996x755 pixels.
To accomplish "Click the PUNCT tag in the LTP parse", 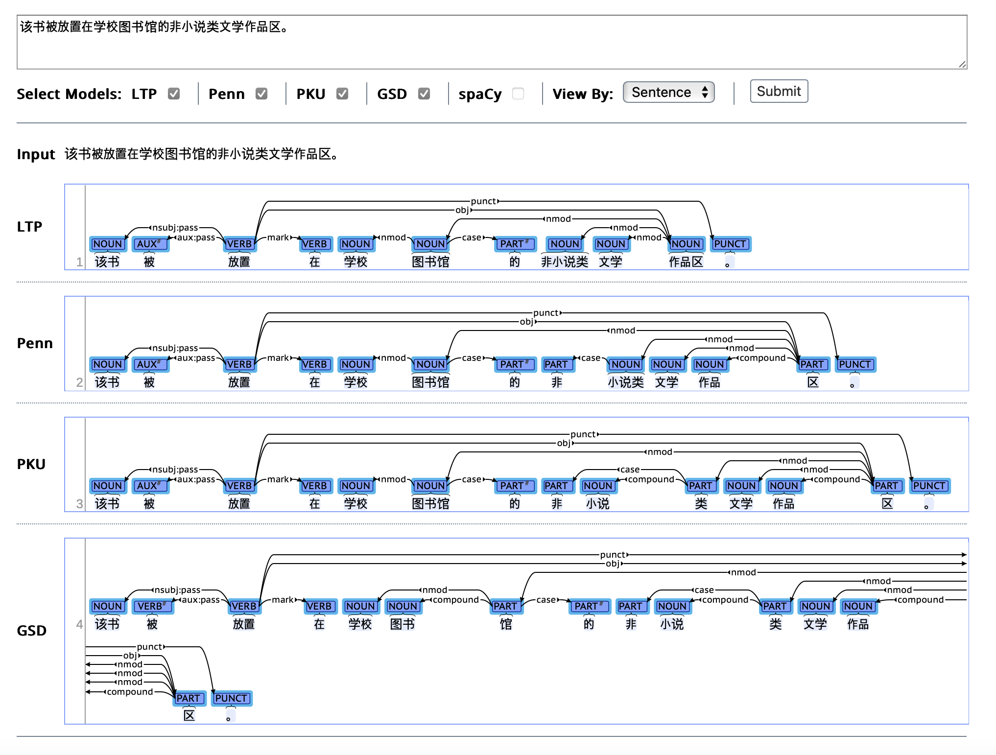I will pos(730,244).
